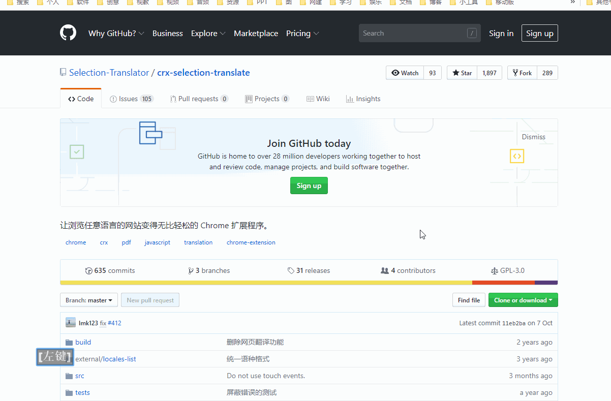Open the Clone or download dropdown
This screenshot has height=401, width=611.
(x=523, y=300)
